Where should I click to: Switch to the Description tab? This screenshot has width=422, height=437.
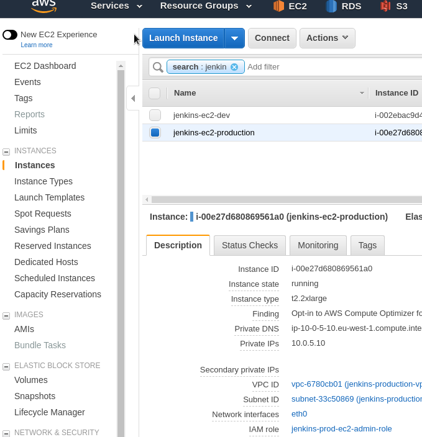[x=178, y=245]
